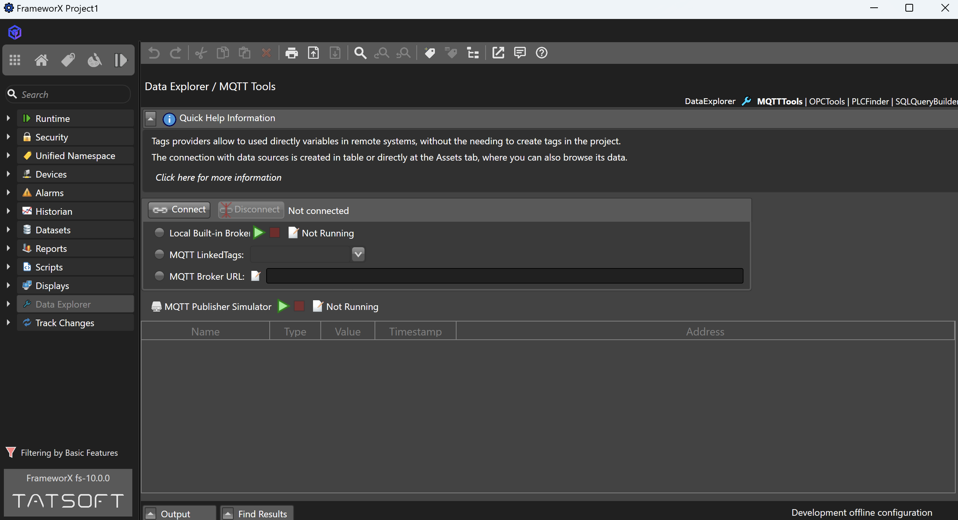Open the external pop-out window icon
The height and width of the screenshot is (520, 958).
498,53
